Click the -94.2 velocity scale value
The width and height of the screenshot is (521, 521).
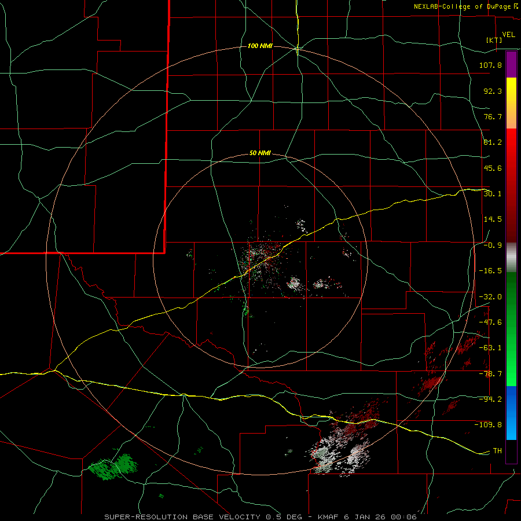pyautogui.click(x=490, y=399)
